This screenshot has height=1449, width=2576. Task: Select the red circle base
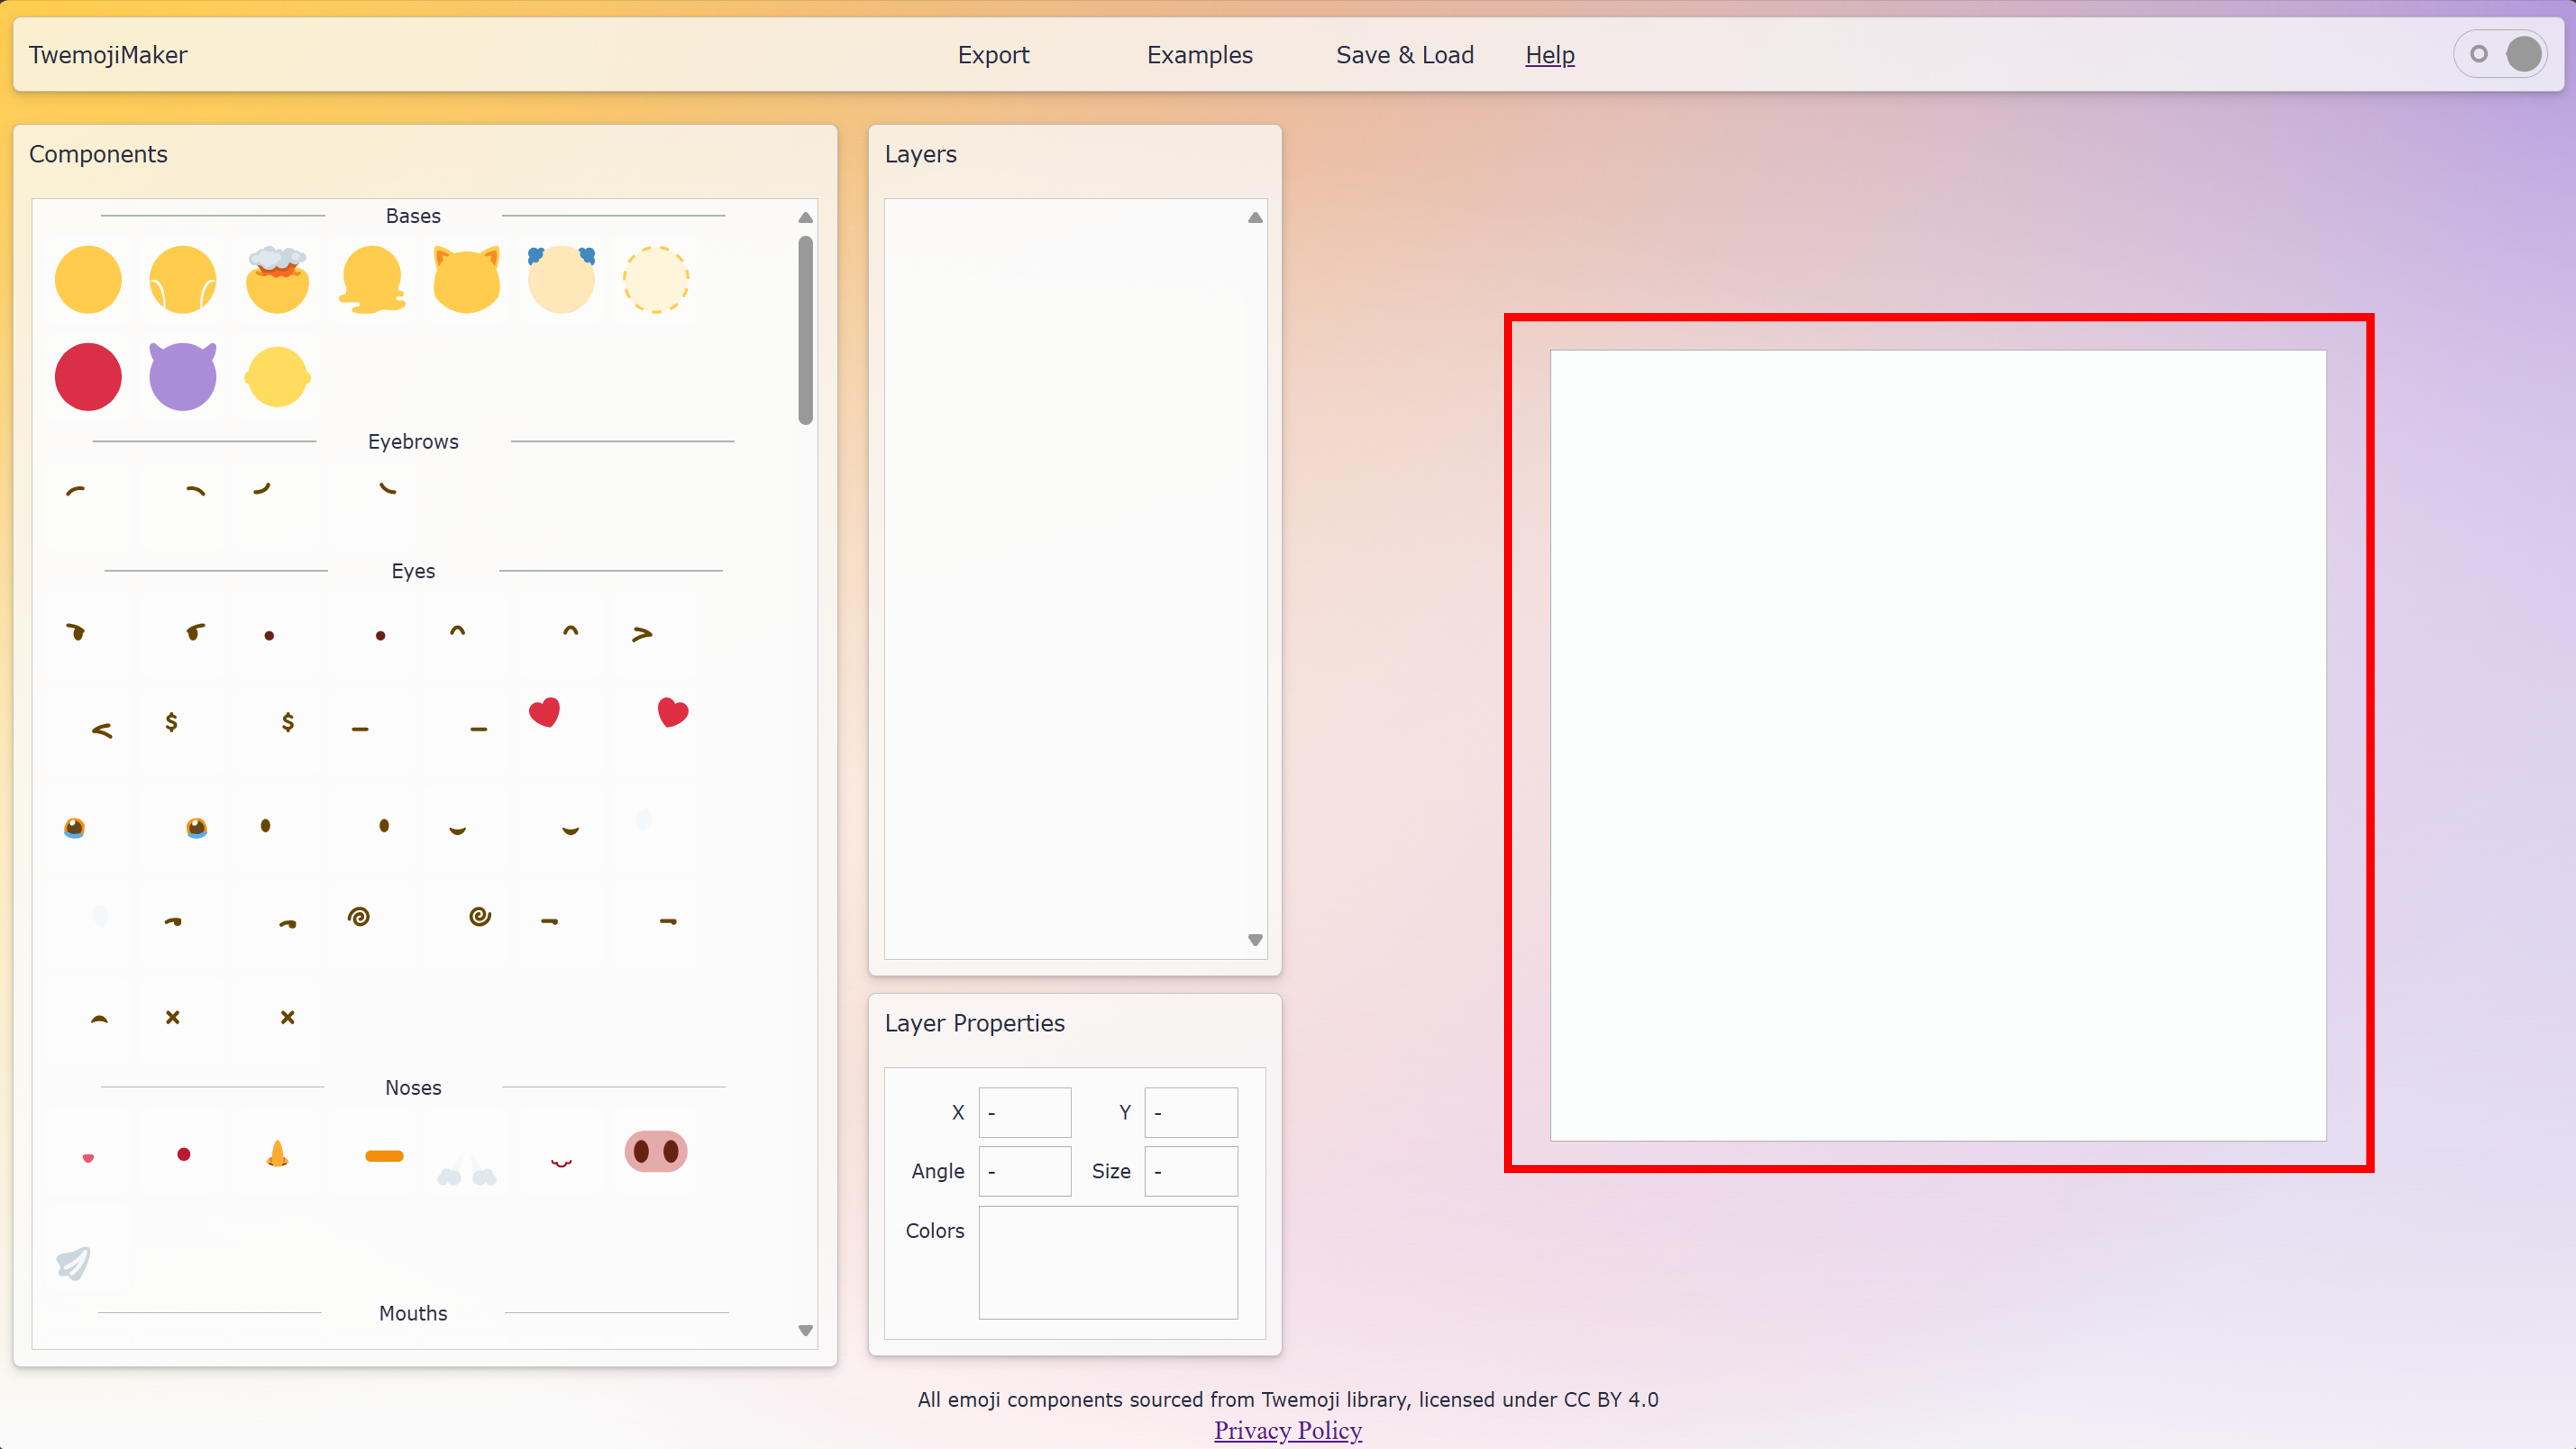[x=88, y=376]
